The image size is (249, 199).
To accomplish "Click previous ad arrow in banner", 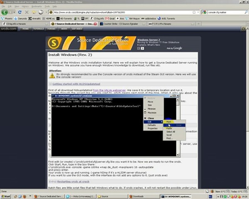I will pos(139,48).
